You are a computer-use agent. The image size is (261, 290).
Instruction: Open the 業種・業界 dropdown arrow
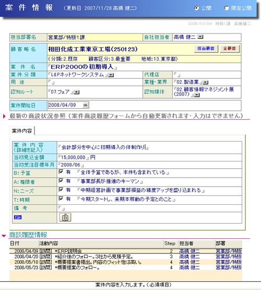coord(205,83)
